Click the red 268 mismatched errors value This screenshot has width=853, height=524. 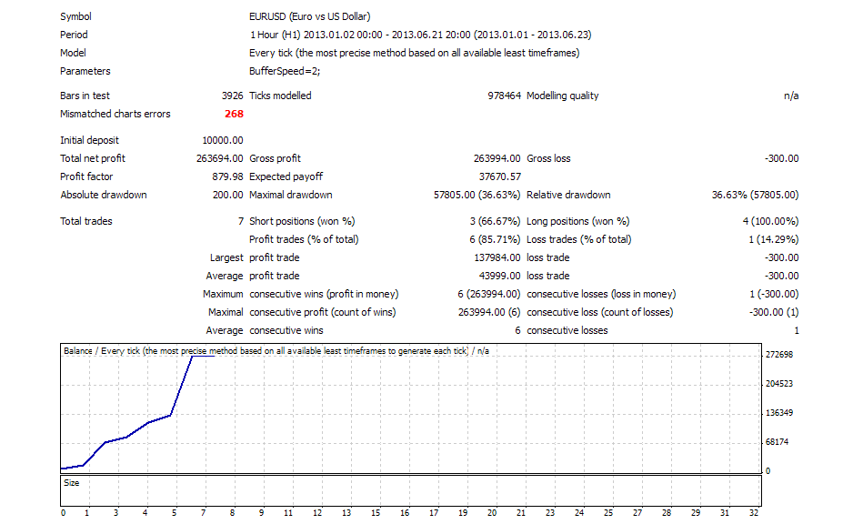click(x=234, y=114)
